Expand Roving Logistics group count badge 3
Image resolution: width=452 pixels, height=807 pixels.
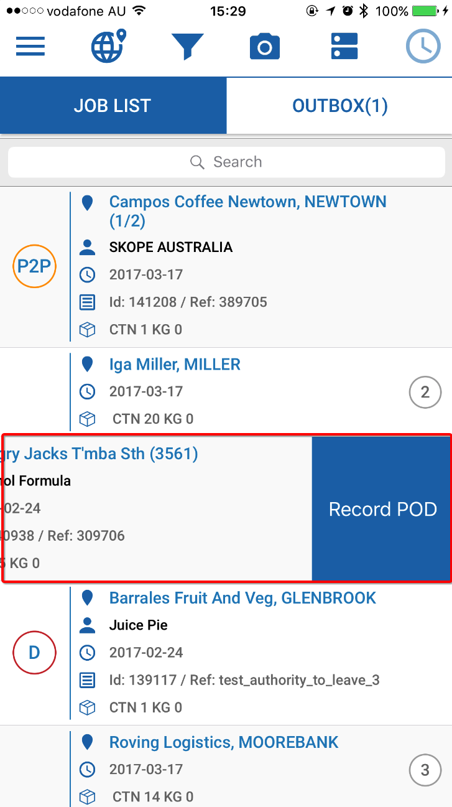click(425, 770)
